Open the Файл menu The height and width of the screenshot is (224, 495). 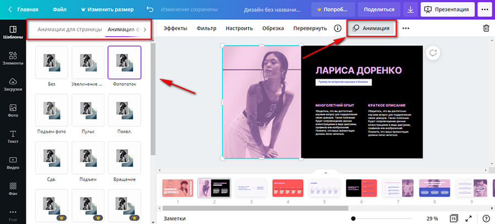[x=60, y=9]
